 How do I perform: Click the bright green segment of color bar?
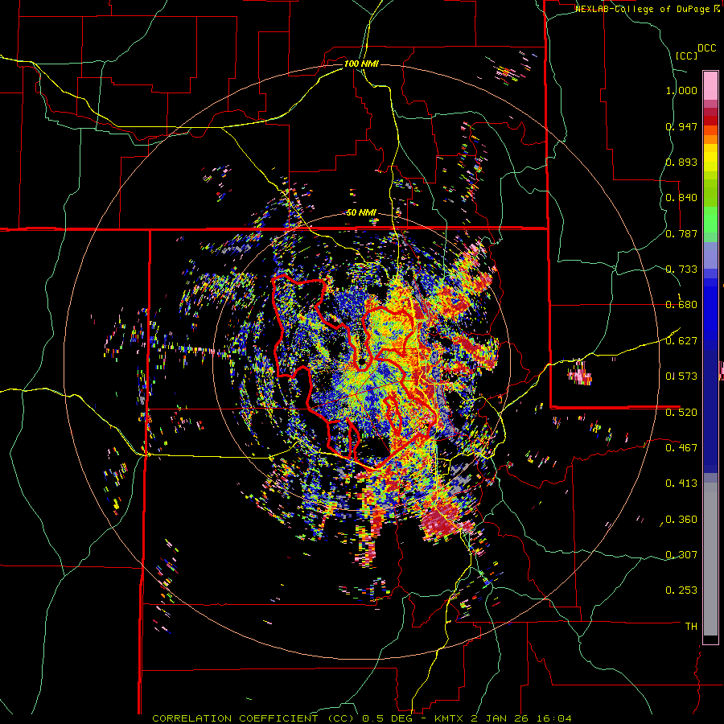pos(710,220)
